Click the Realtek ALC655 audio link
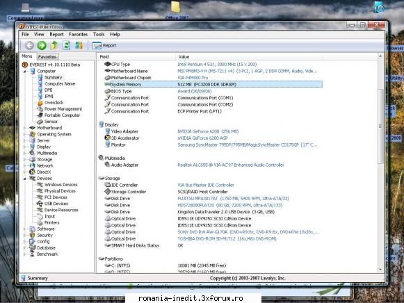The width and height of the screenshot is (404, 303). tap(231, 165)
